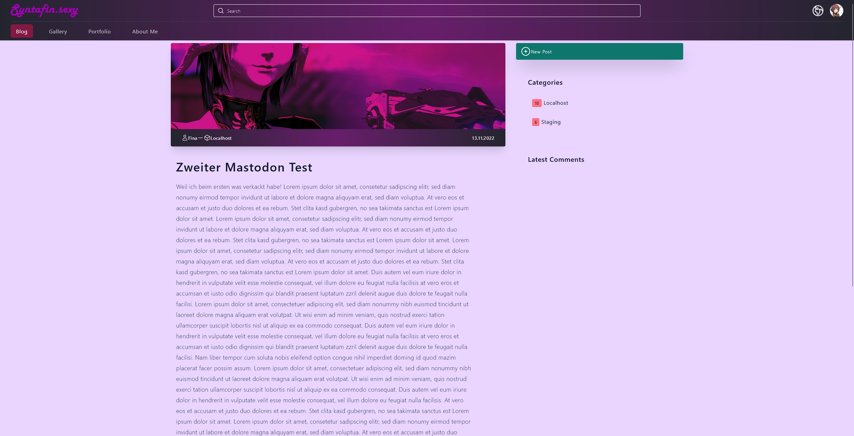The image size is (854, 436).
Task: Click the post header banner image
Action: 338,86
